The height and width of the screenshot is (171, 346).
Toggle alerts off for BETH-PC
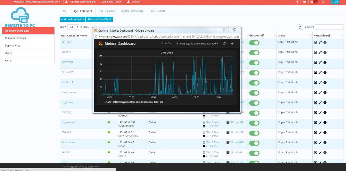(254, 42)
